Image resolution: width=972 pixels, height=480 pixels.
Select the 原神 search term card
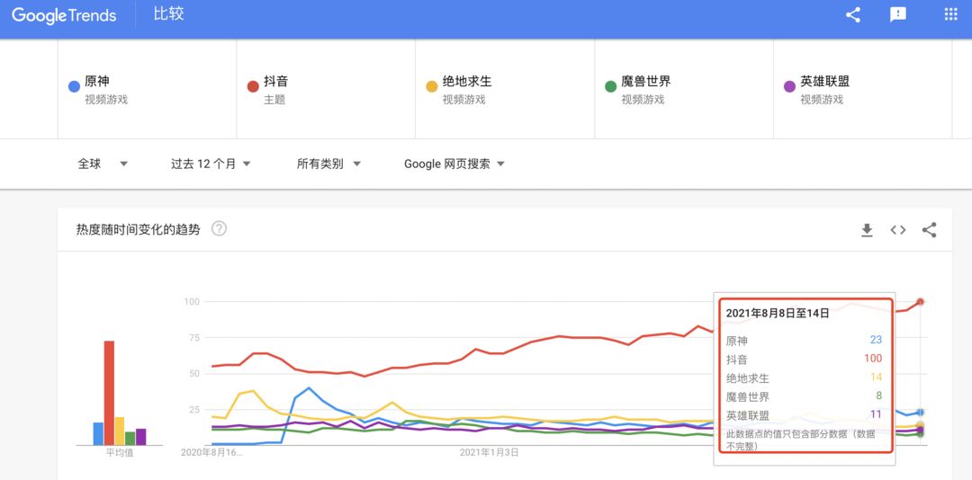[147, 89]
